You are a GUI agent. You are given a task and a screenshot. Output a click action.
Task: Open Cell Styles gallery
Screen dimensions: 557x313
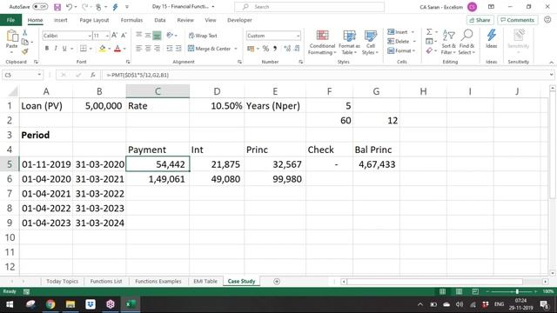tap(370, 43)
